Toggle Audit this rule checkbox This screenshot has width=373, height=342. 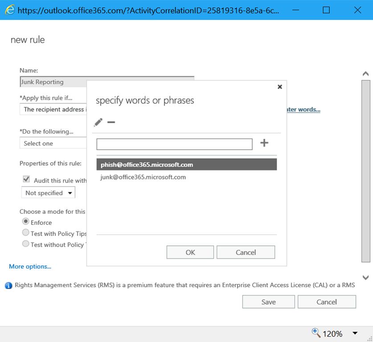[x=26, y=179]
